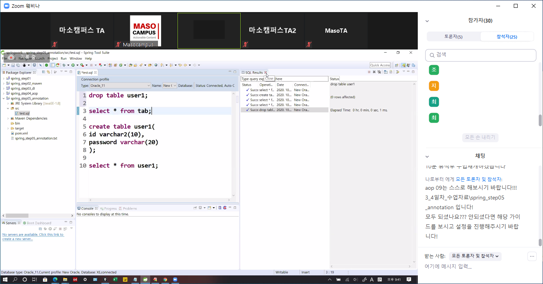Image resolution: width=543 pixels, height=284 pixels.
Task: Click the Run green play toolbar icon
Action: click(73, 65)
